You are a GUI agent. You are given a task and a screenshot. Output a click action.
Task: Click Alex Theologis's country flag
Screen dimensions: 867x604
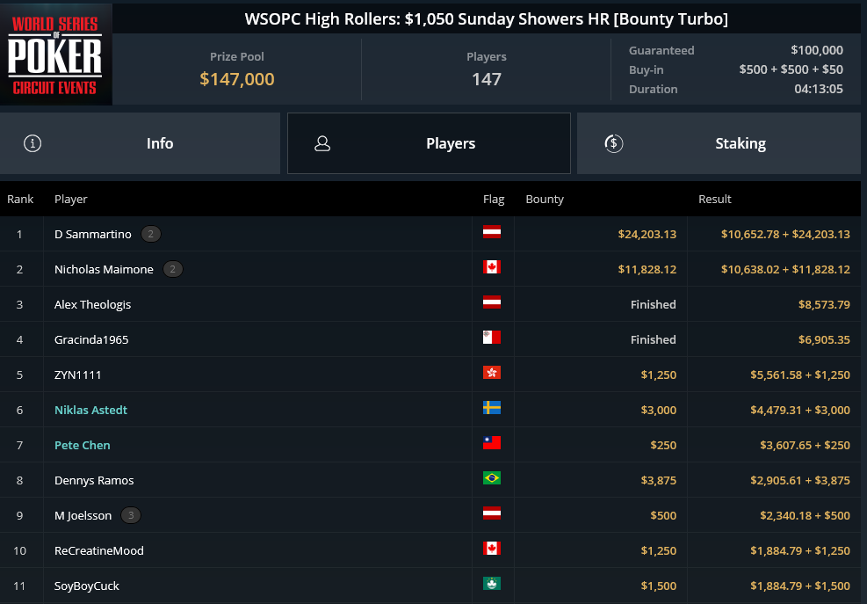(x=492, y=302)
